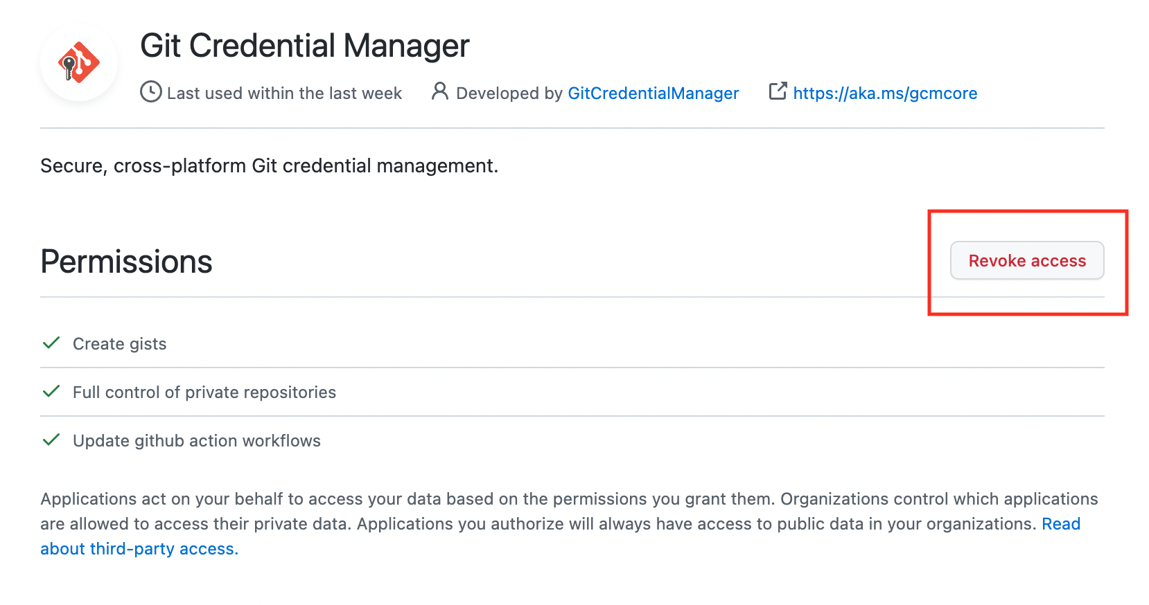The width and height of the screenshot is (1149, 605).
Task: Click the checkmark next to Create gists
Action: click(x=51, y=343)
